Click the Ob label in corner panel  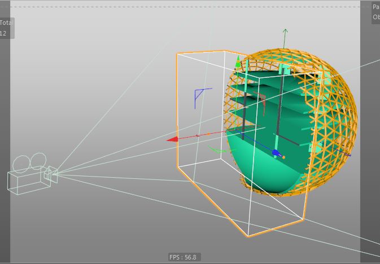click(x=376, y=17)
